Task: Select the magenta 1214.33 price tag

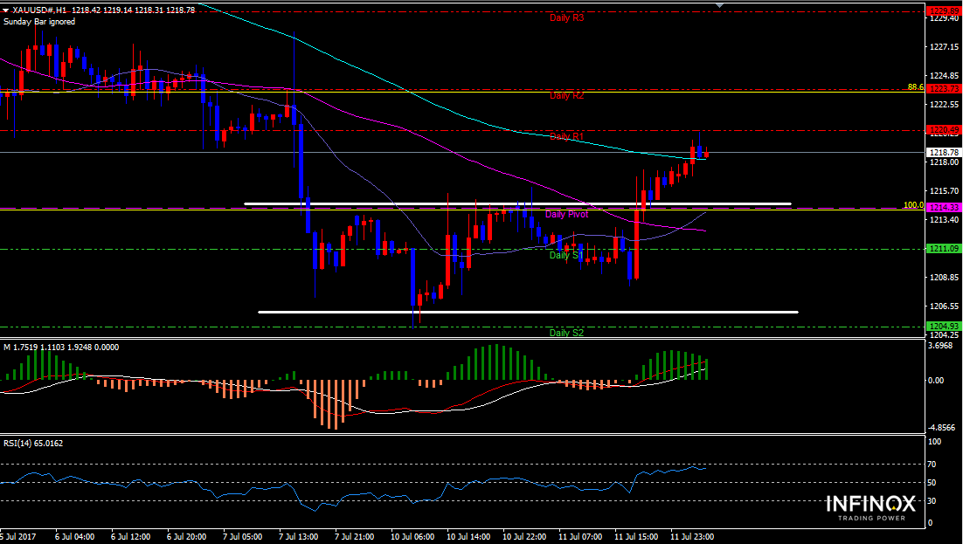Action: click(x=943, y=207)
